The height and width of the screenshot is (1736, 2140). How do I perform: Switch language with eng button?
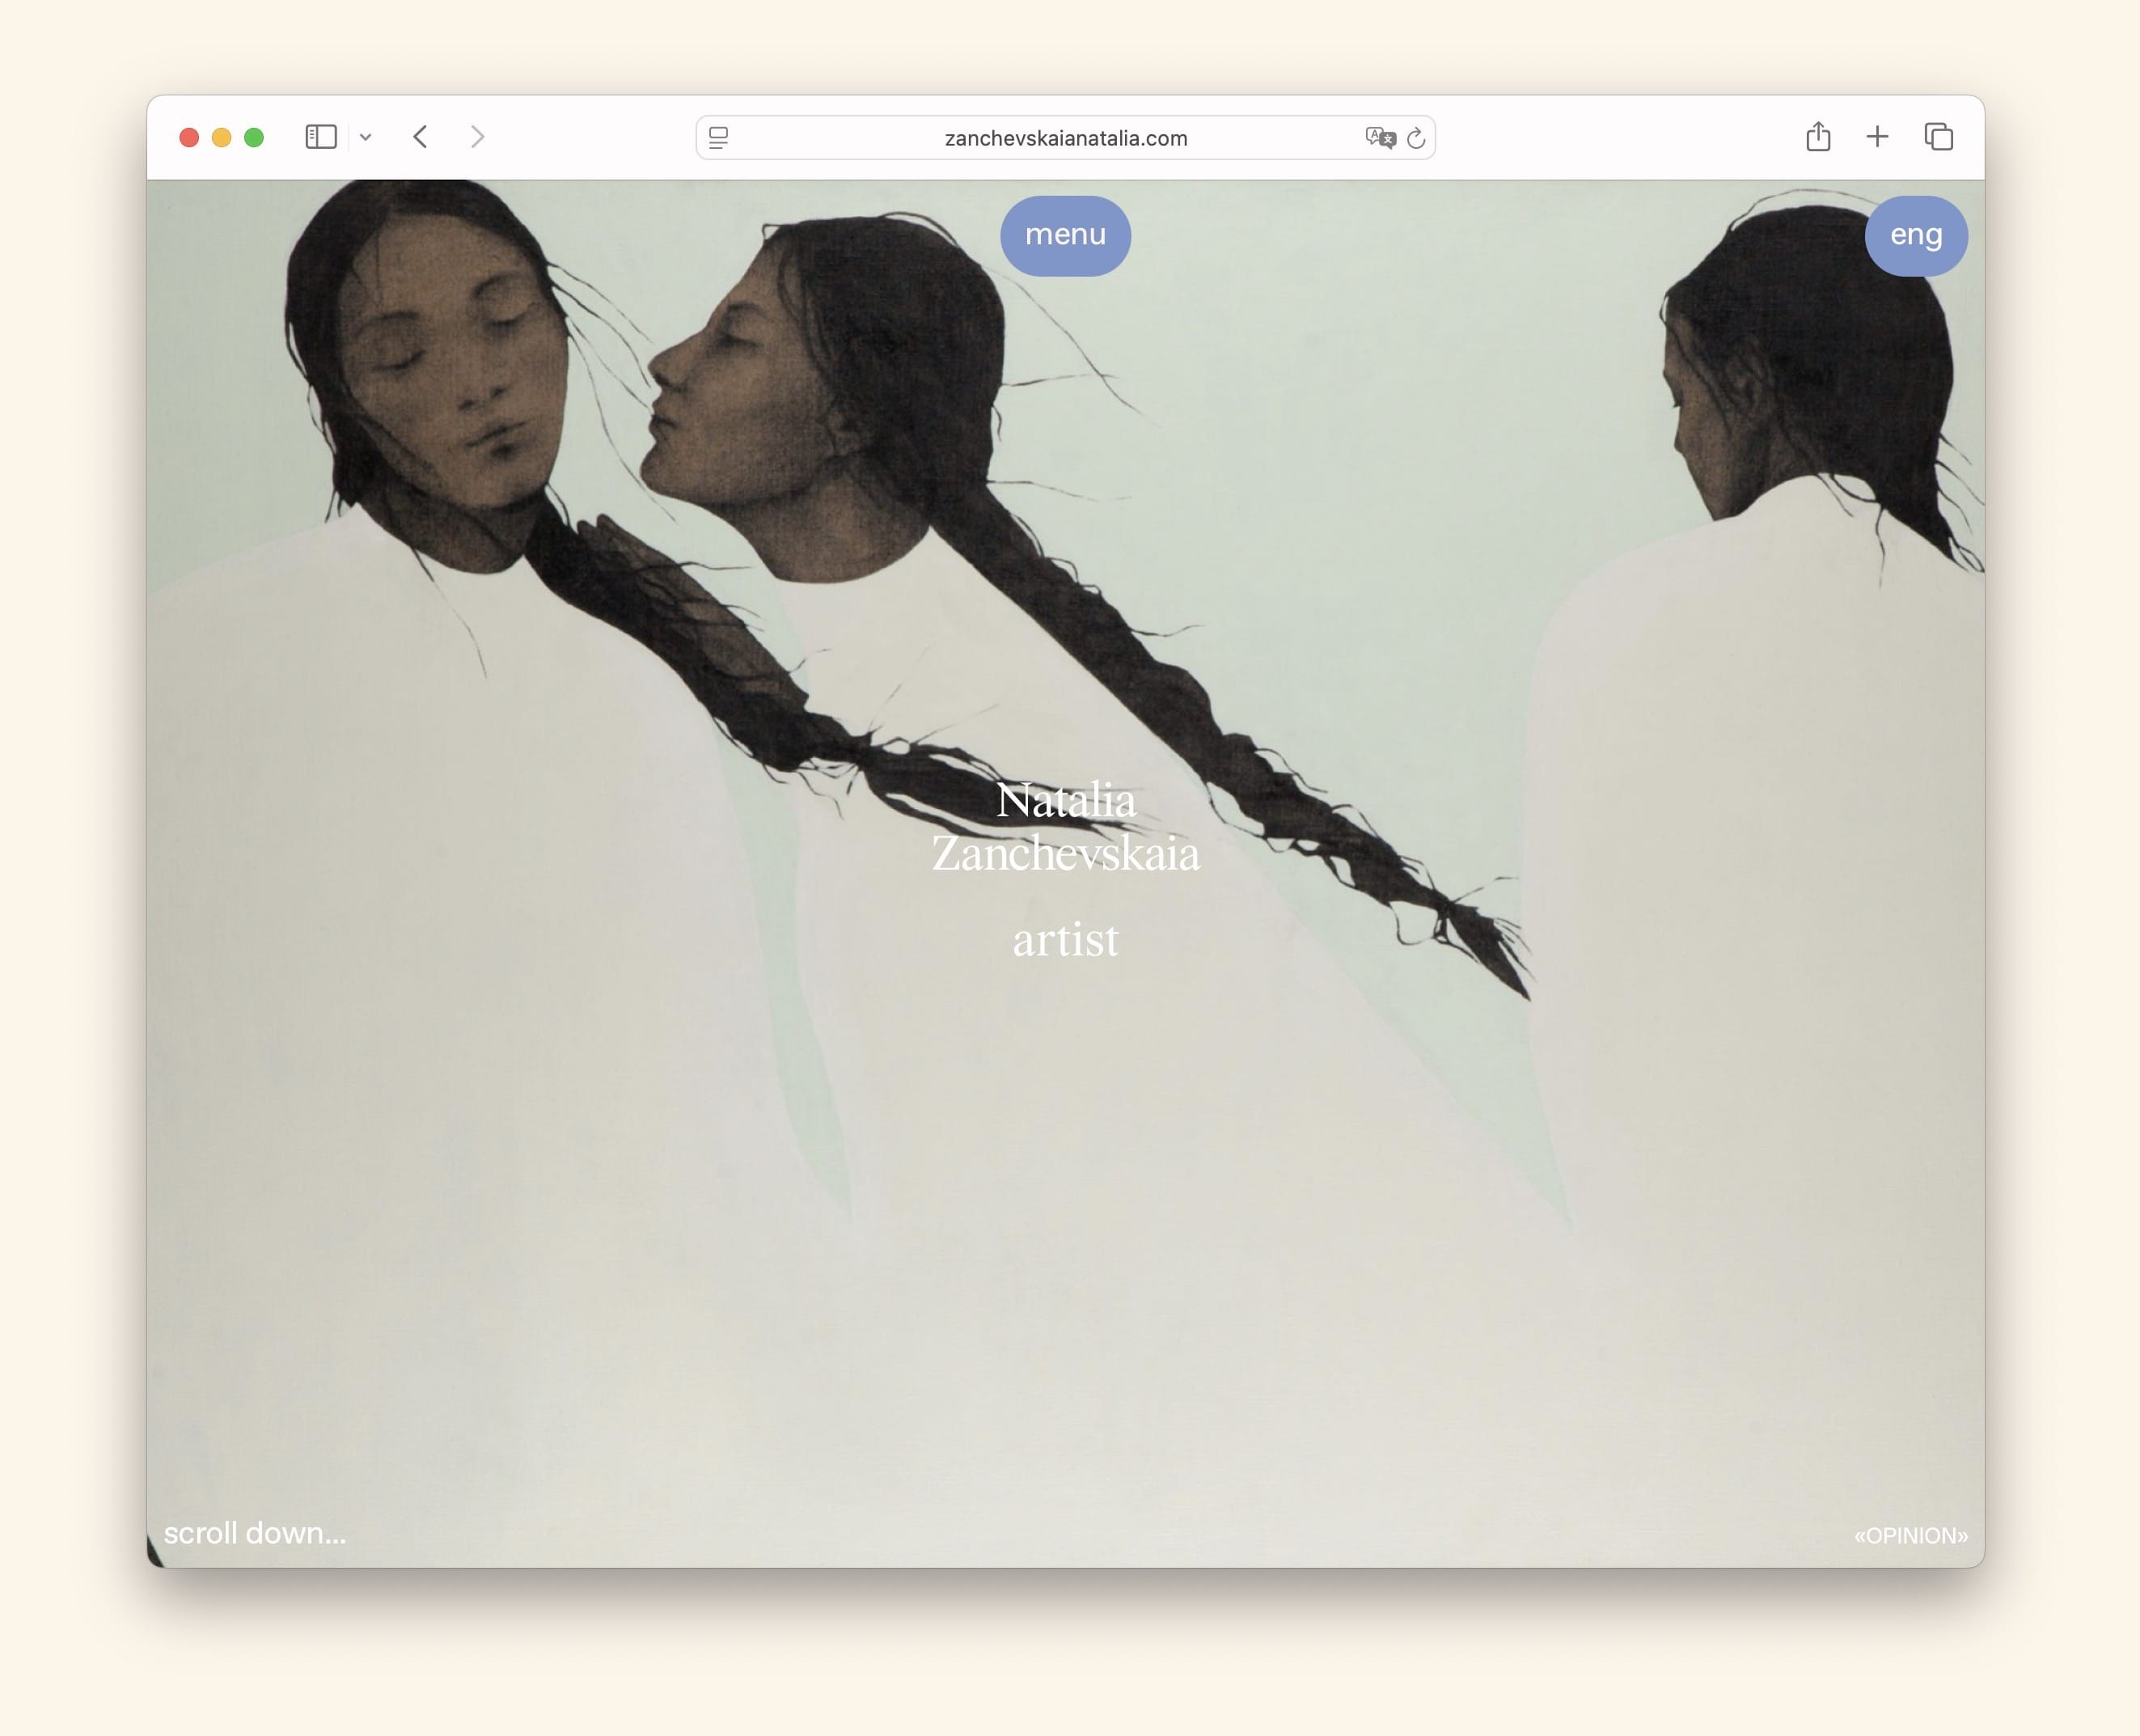pyautogui.click(x=1915, y=235)
